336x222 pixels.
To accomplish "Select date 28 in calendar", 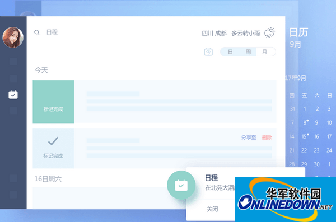I will 292,164.
